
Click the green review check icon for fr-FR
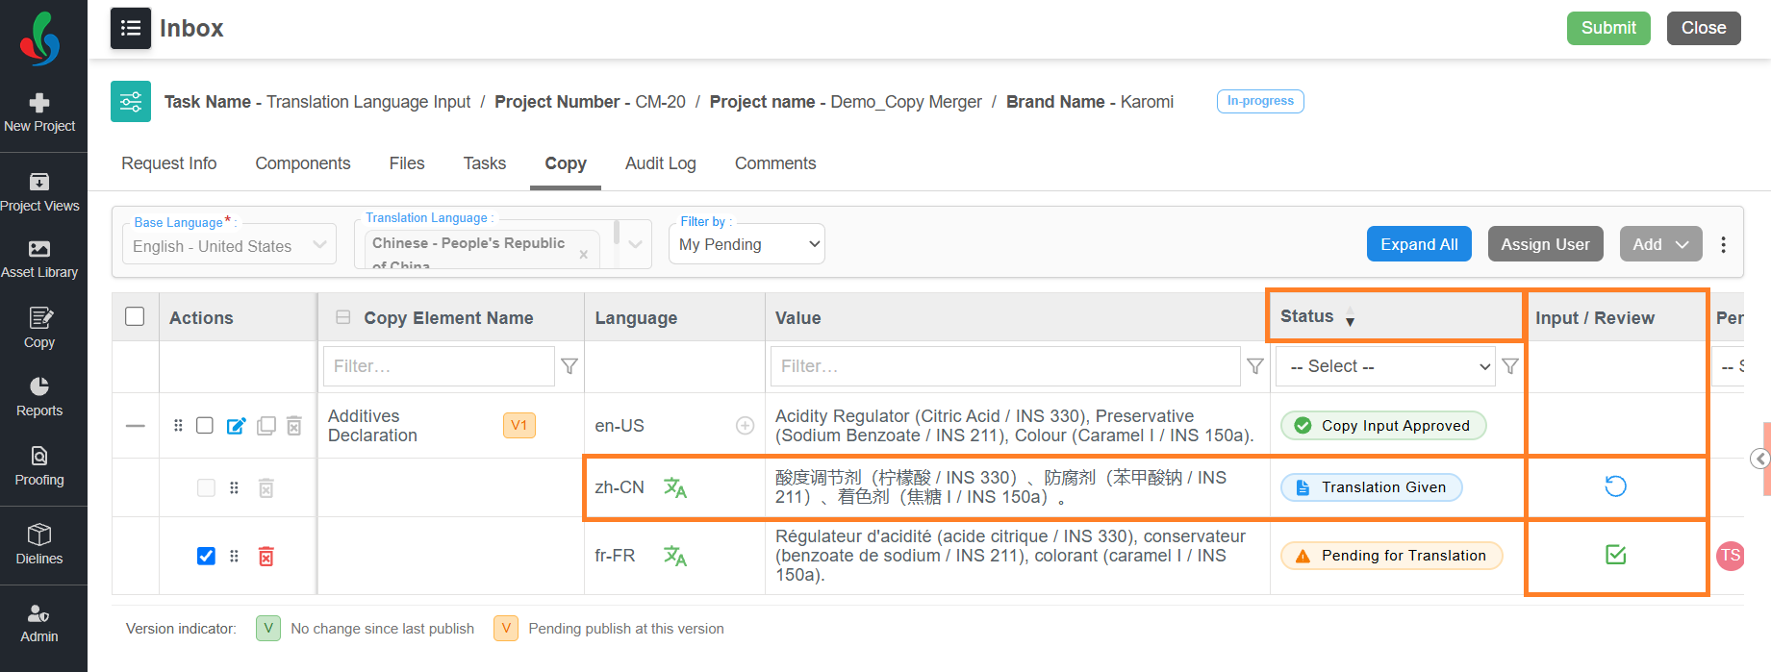click(x=1616, y=555)
